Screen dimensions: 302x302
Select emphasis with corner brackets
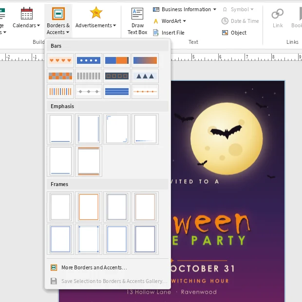[117, 129]
